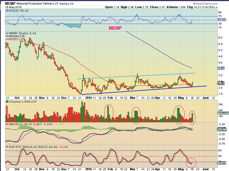Click the MEMP (Daily) 2.41 legend label
229x171 pixels.
[23, 33]
